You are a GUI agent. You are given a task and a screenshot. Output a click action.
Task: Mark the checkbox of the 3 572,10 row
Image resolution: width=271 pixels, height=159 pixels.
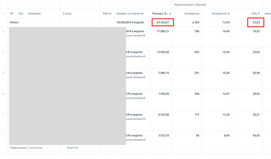(x=3, y=136)
